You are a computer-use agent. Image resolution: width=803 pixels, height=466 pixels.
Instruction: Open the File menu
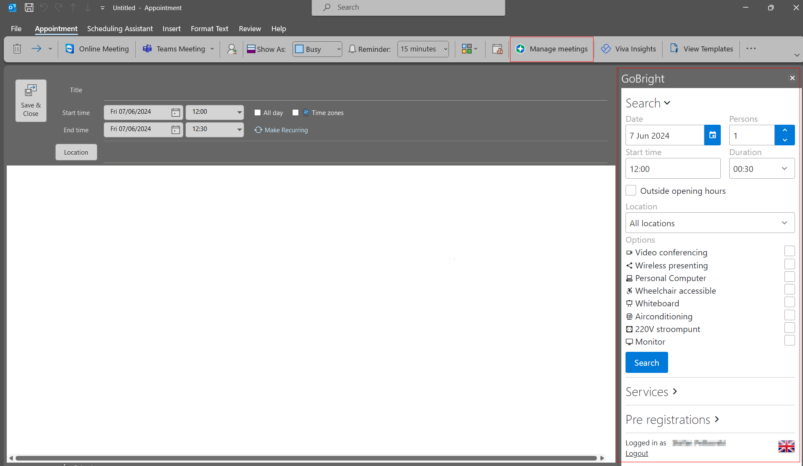[16, 29]
